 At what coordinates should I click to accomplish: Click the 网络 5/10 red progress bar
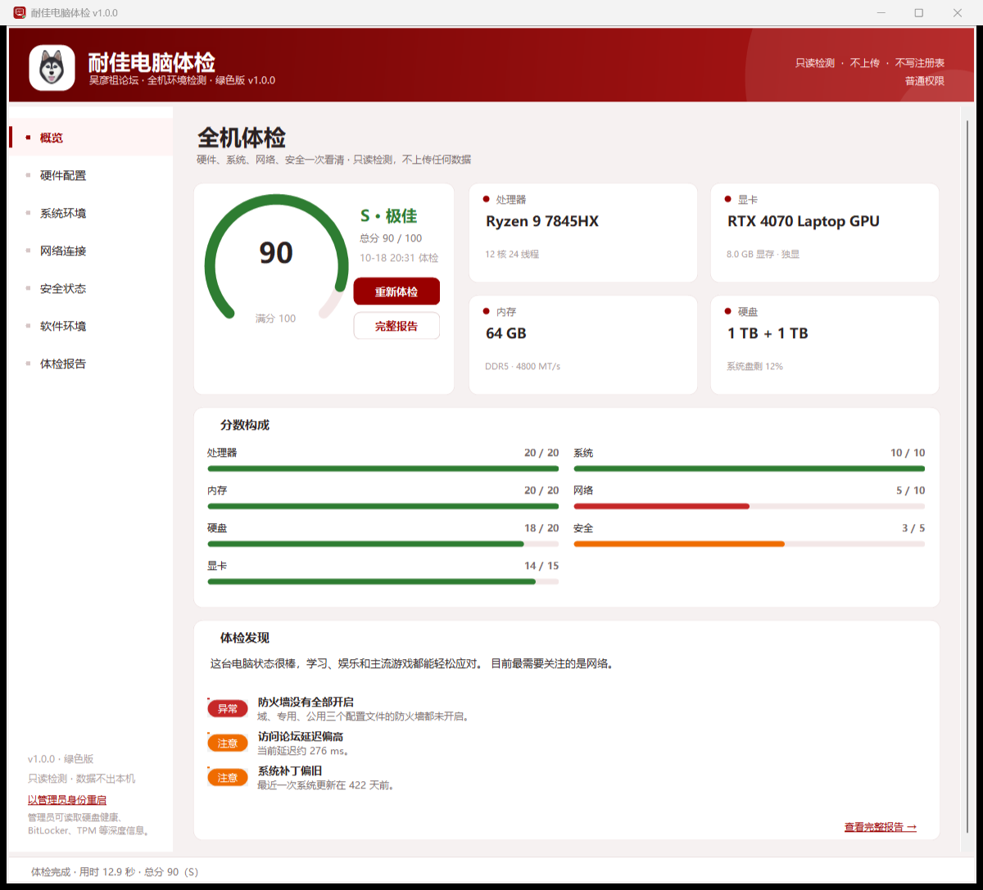(750, 506)
